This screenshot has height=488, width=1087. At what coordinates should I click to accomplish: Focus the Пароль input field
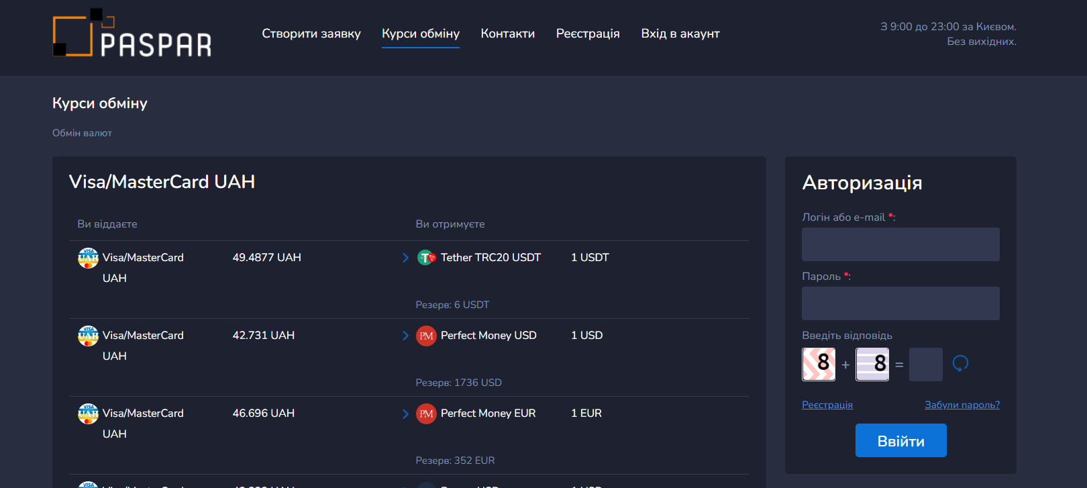900,303
